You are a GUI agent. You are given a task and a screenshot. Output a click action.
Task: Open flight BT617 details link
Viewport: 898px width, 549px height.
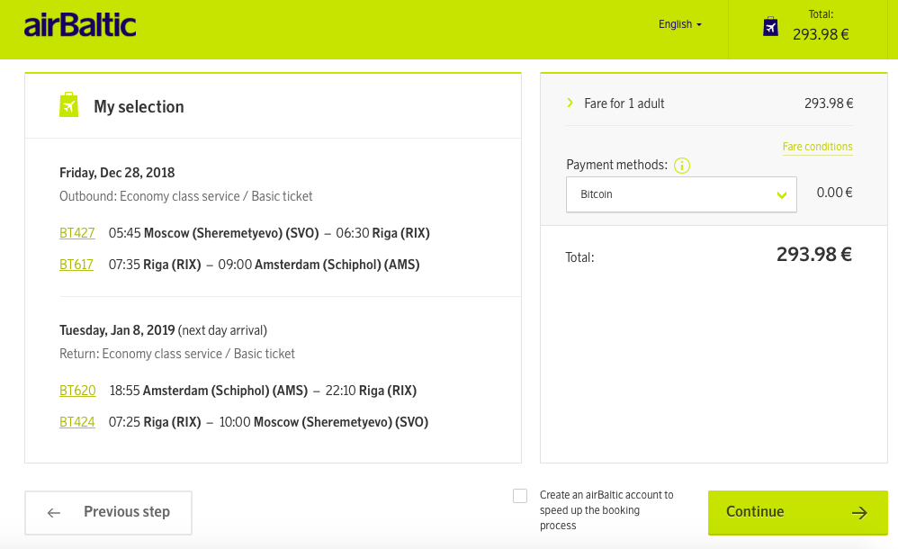76,265
